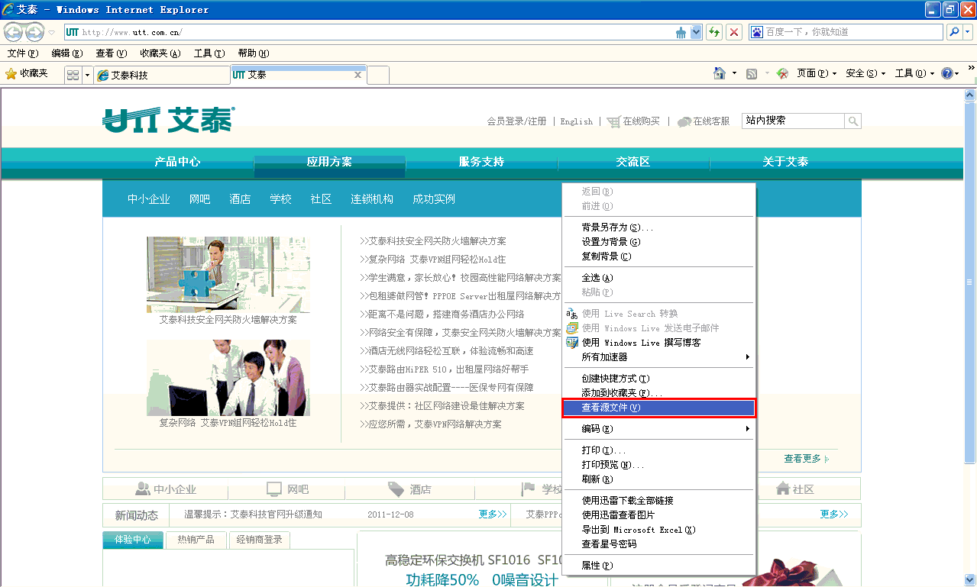This screenshot has height=587, width=977.
Task: Click the IE Back navigation button
Action: coord(13,32)
